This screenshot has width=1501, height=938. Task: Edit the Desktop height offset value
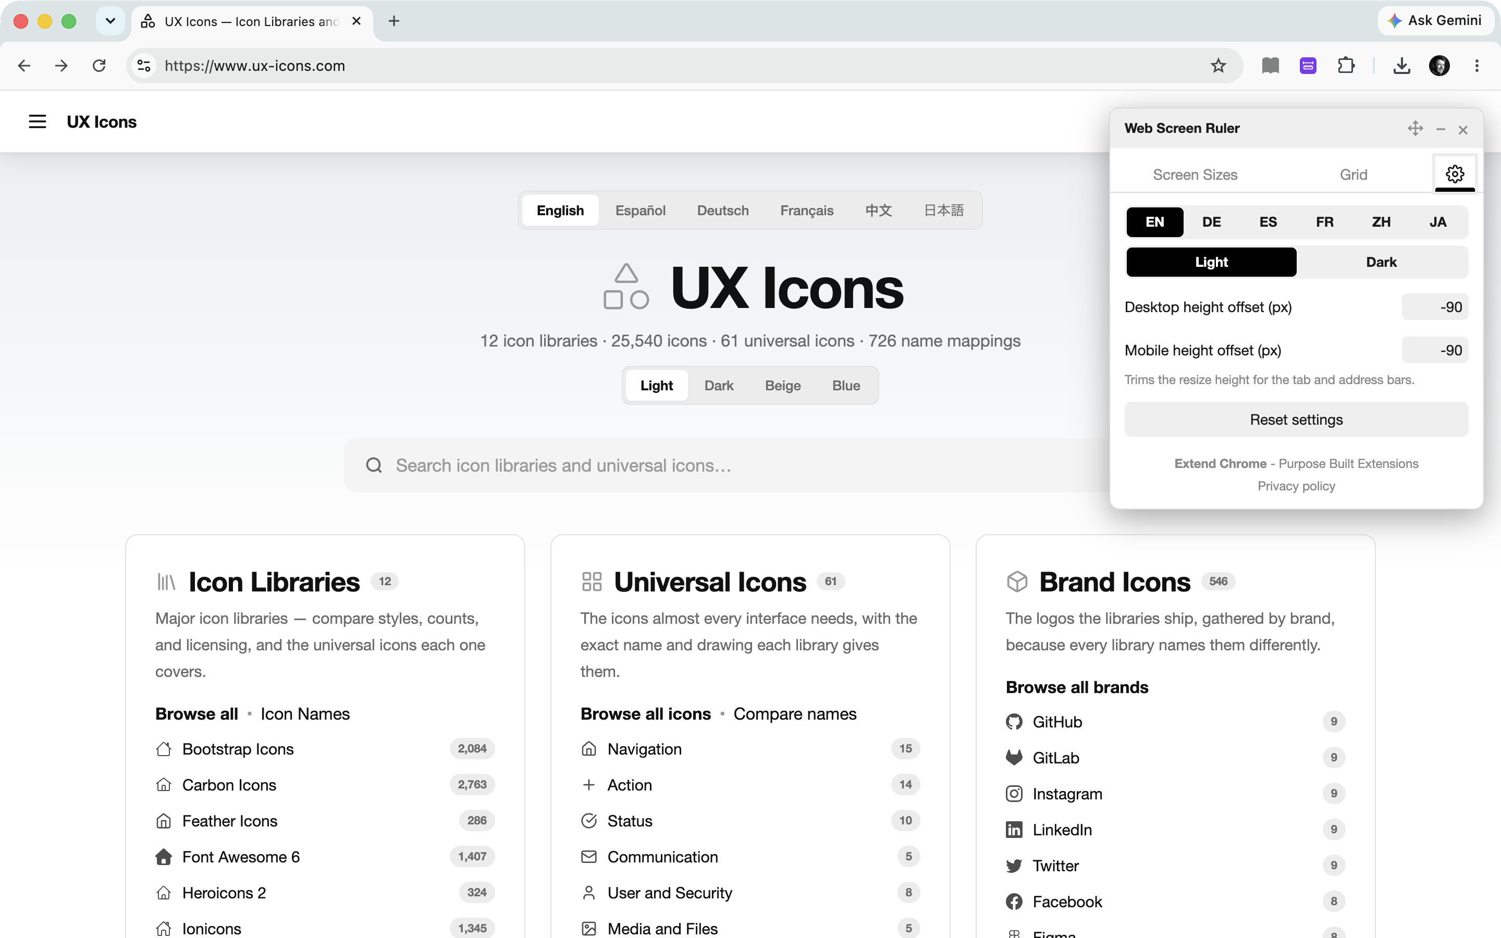click(x=1435, y=307)
